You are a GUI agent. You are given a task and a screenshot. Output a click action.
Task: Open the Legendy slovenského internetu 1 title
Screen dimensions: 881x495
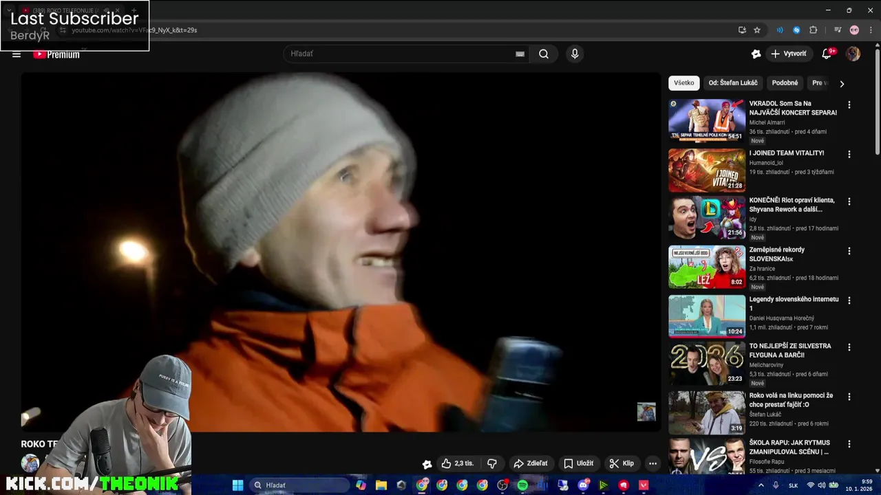point(794,304)
